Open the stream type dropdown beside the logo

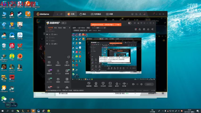click(64, 23)
